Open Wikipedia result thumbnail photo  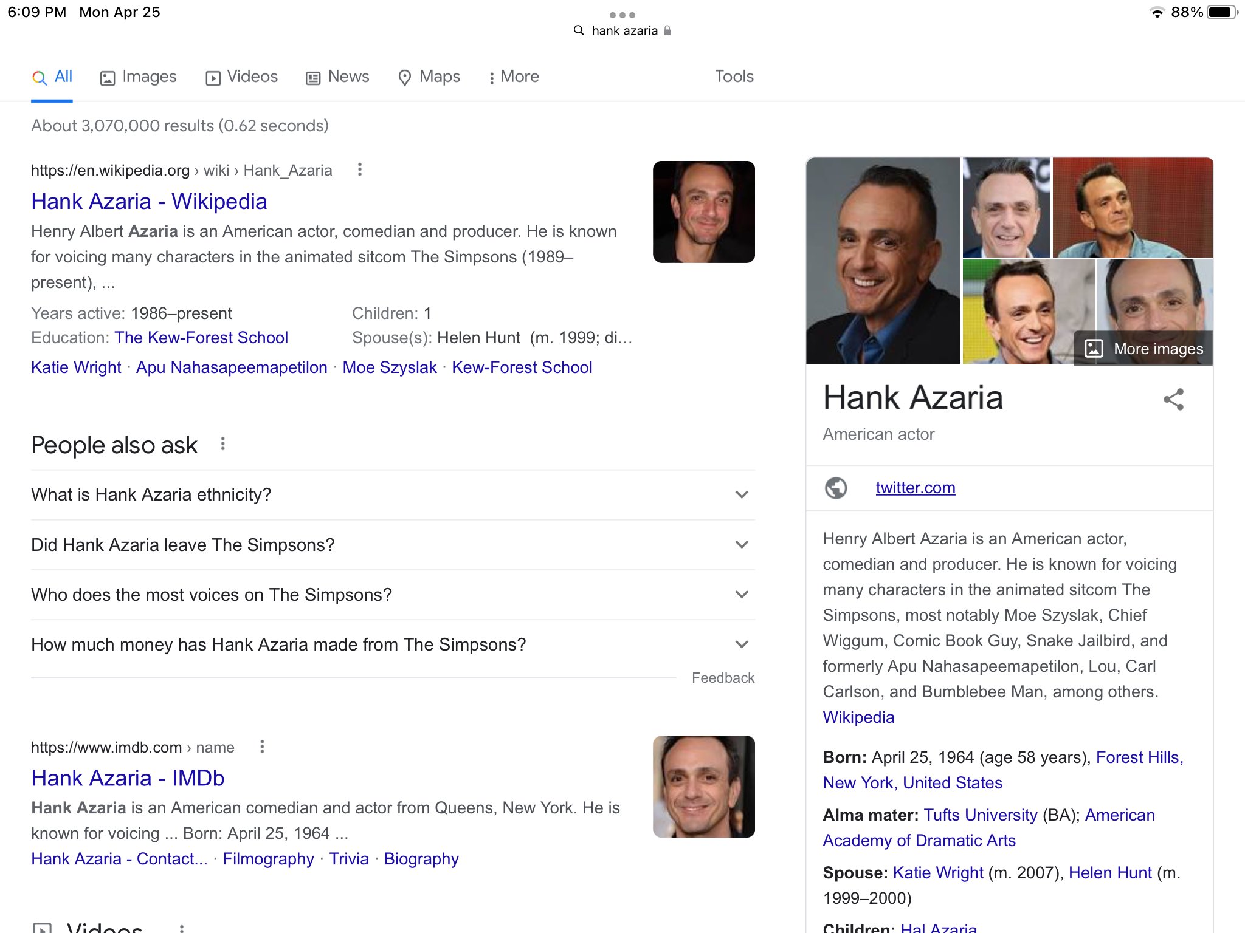pos(704,212)
